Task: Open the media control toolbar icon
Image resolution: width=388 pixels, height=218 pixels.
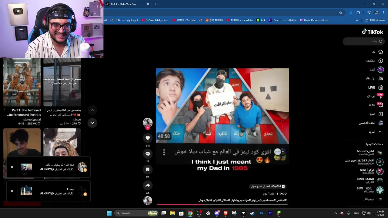Action: click(369, 13)
